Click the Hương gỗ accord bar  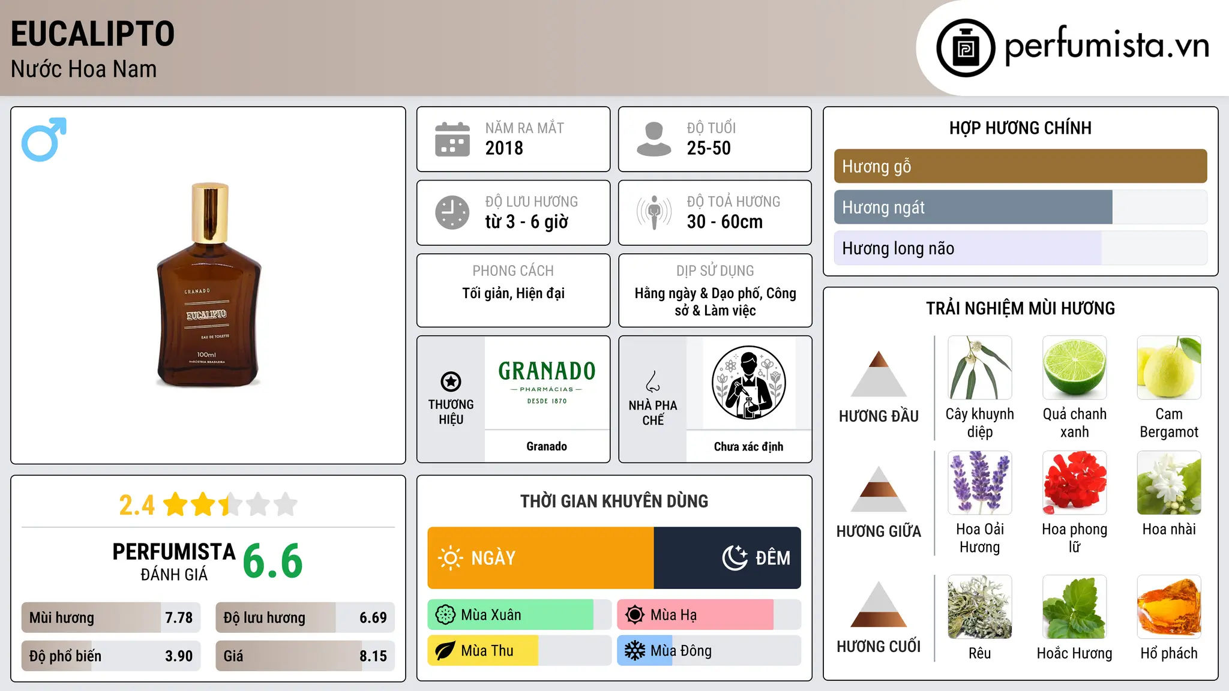tap(1020, 166)
